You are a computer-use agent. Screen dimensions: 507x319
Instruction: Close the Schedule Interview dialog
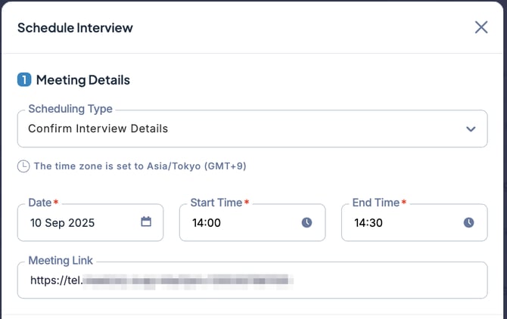tap(481, 27)
